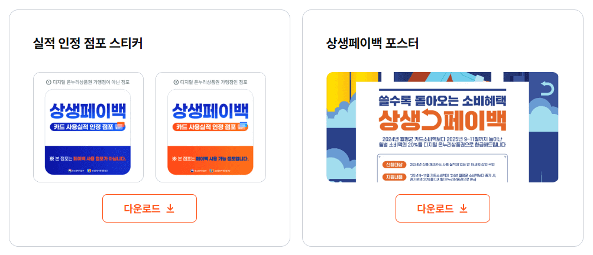593x255 pixels.
Task: Click ministry logos at bottom of orange sticker
Action: pos(210,171)
